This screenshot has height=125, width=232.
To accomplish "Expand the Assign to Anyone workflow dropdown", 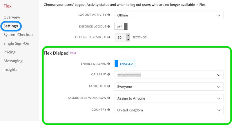I will tap(169, 98).
